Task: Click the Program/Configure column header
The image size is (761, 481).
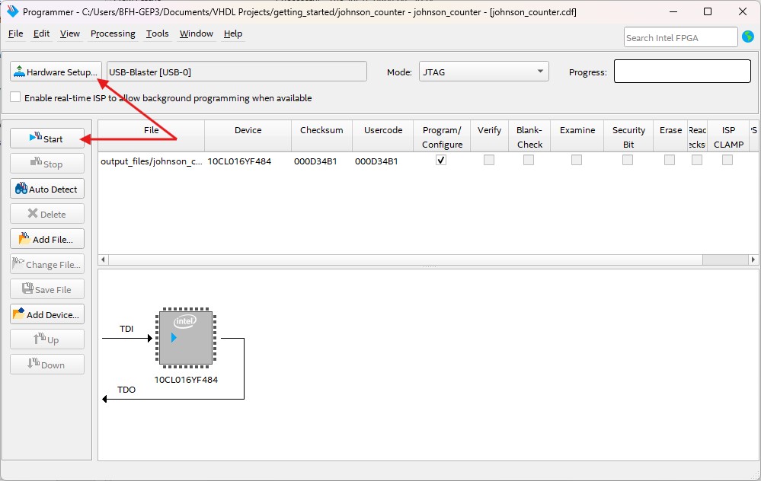Action: pos(442,136)
